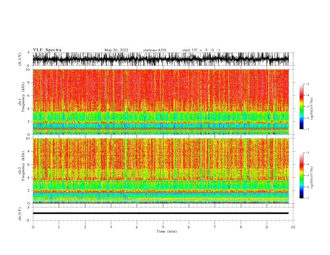Click the 'start UT = 5 :0 :1' text

coord(201,50)
